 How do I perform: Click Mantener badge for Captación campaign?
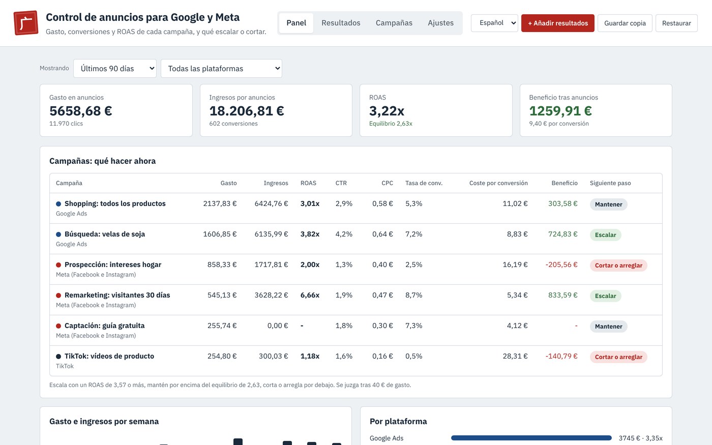coord(609,327)
